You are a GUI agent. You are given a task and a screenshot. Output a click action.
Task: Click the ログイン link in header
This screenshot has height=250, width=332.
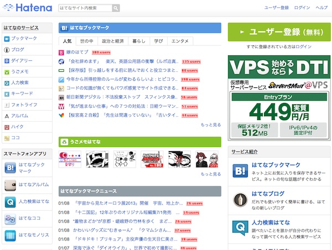tap(302, 8)
